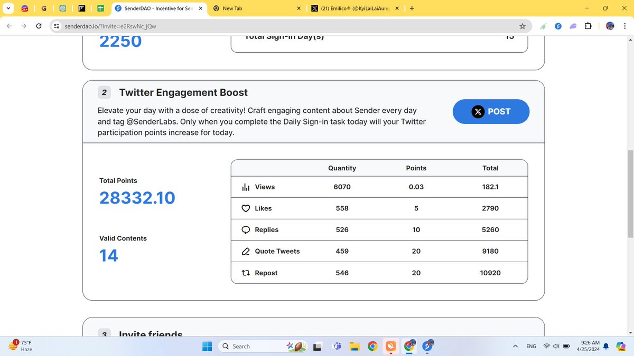
Task: Click the Quote Tweets pencil icon
Action: click(x=246, y=252)
